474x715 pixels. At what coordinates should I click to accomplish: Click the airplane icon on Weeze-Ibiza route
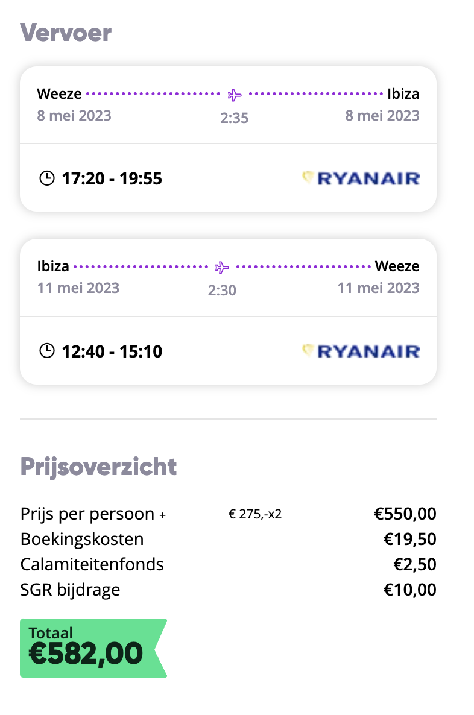[x=235, y=95]
